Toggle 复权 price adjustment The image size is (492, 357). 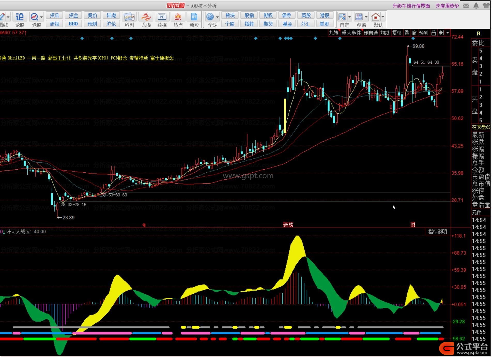[x=397, y=33]
